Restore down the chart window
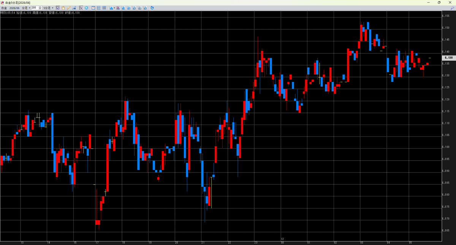The width and height of the screenshot is (456, 245). coord(439,2)
